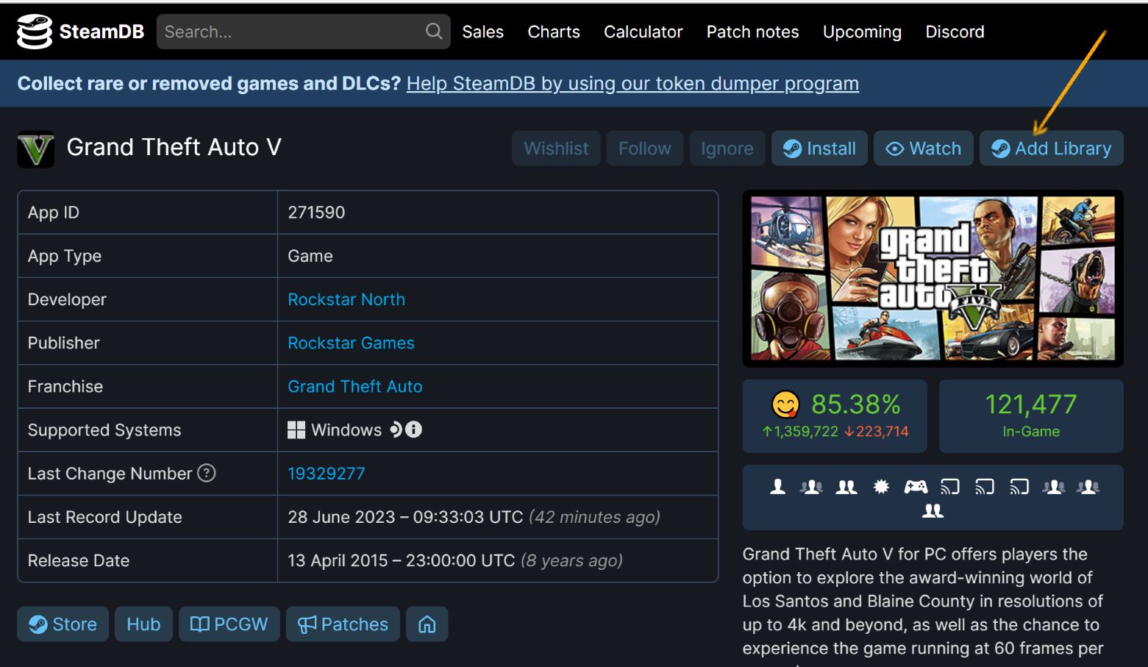1148x667 pixels.
Task: Click the starburst achievements icon
Action: coord(881,487)
